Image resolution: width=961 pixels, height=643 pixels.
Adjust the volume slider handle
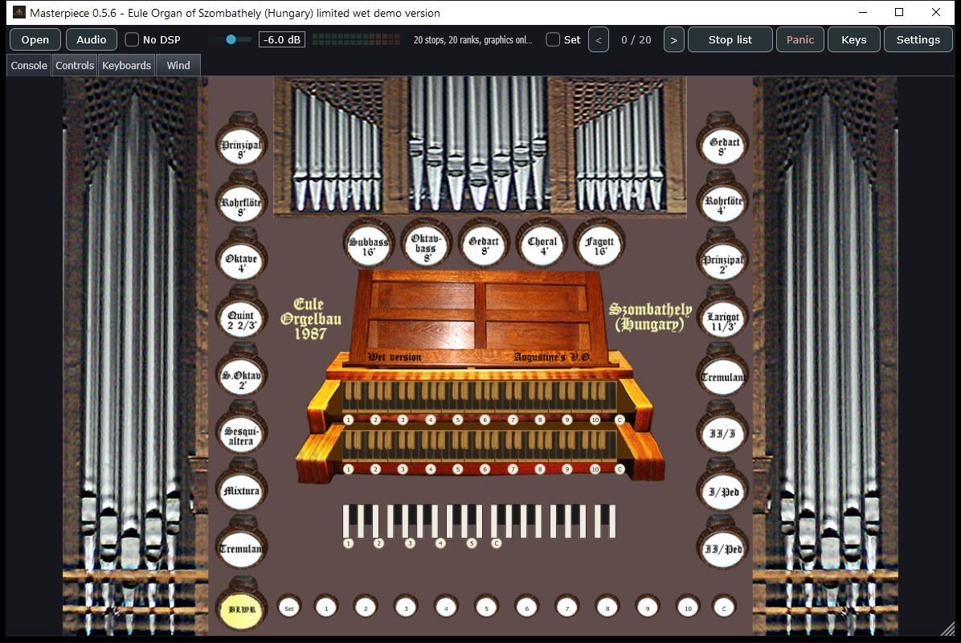click(x=231, y=39)
